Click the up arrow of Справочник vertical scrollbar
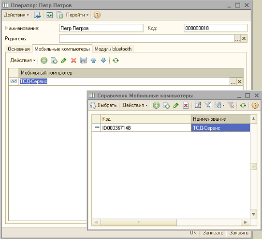 click(253, 119)
